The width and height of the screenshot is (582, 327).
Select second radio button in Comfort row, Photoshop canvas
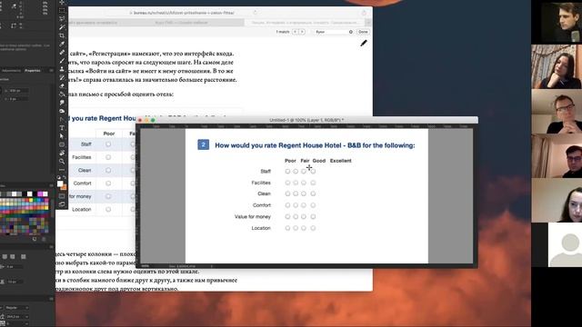pos(296,205)
